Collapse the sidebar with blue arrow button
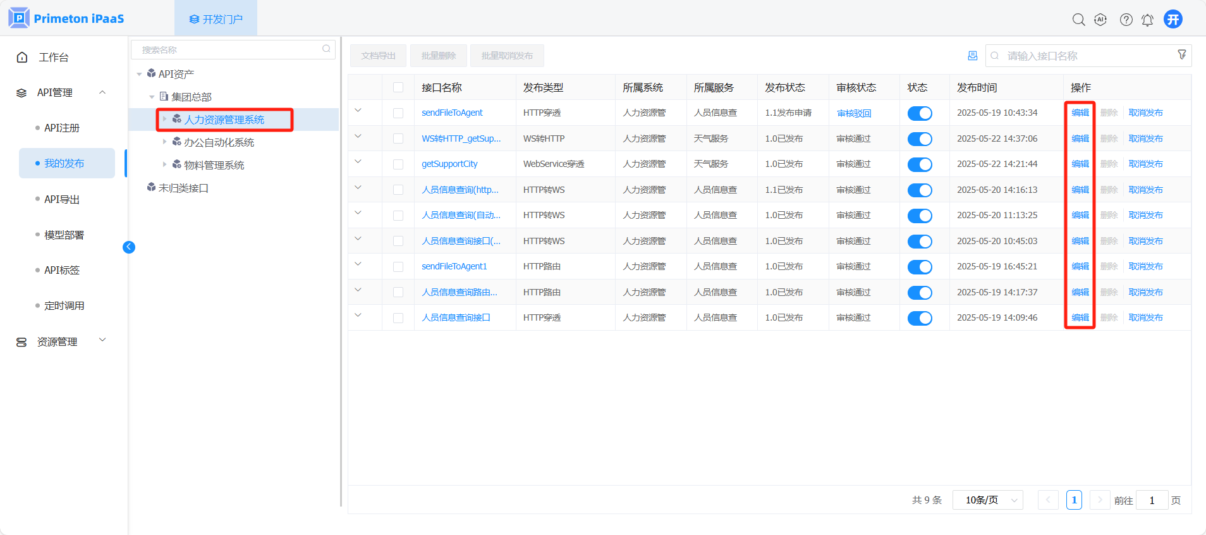 (x=129, y=247)
